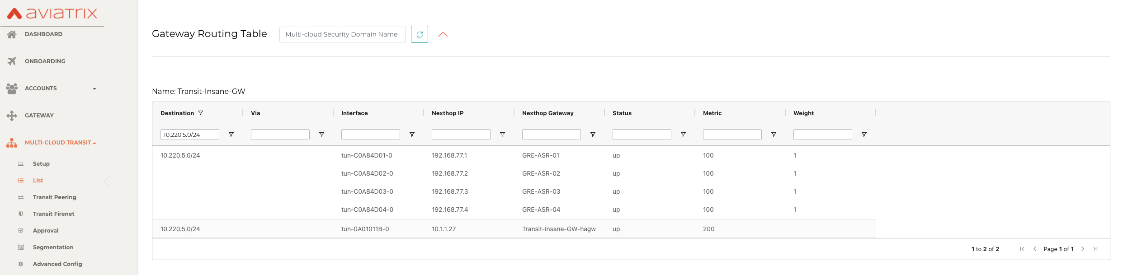This screenshot has width=1123, height=275.
Task: Select tun-0A01011B-0 interface cell
Action: coord(365,229)
